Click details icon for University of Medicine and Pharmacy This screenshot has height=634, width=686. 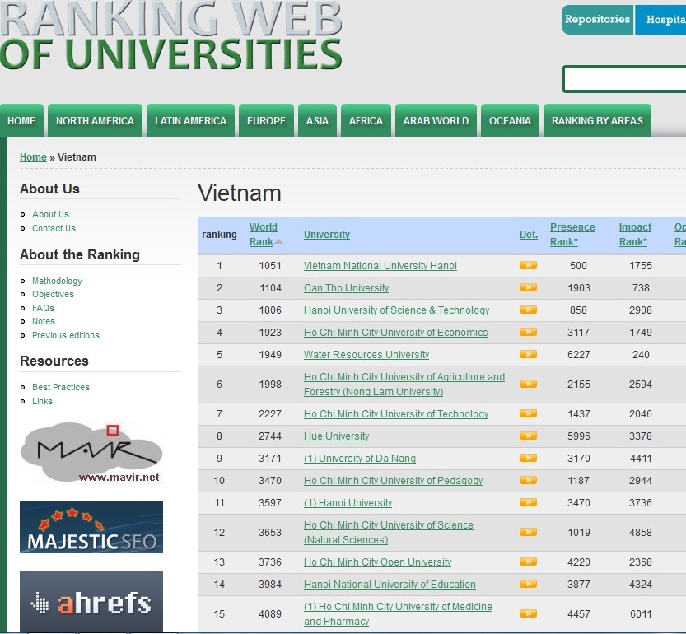point(528,613)
